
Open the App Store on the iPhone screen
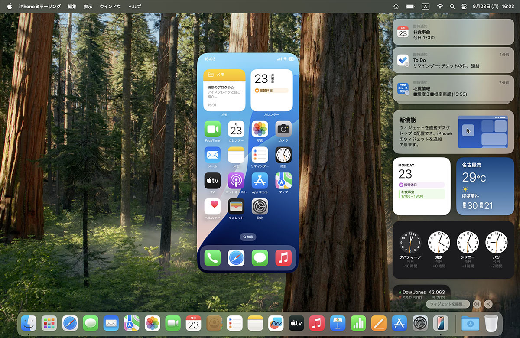click(x=260, y=181)
